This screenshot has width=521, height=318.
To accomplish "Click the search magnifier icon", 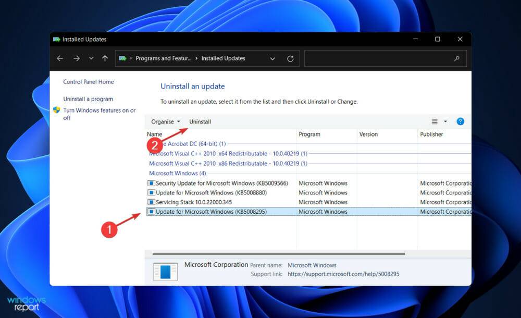I will pyautogui.click(x=457, y=58).
